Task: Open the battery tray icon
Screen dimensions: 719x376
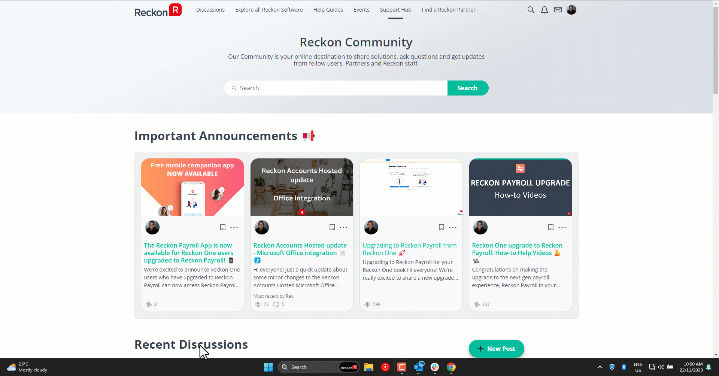Action: click(670, 367)
